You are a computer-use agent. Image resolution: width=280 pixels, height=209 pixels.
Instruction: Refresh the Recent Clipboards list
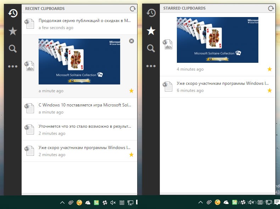point(133,9)
